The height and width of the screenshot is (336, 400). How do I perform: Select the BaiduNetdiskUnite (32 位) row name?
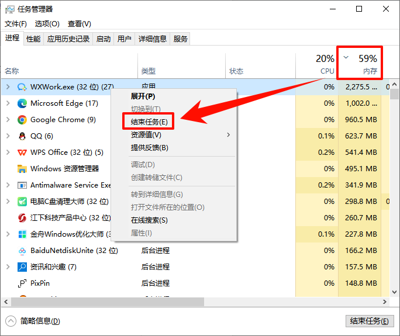click(74, 251)
